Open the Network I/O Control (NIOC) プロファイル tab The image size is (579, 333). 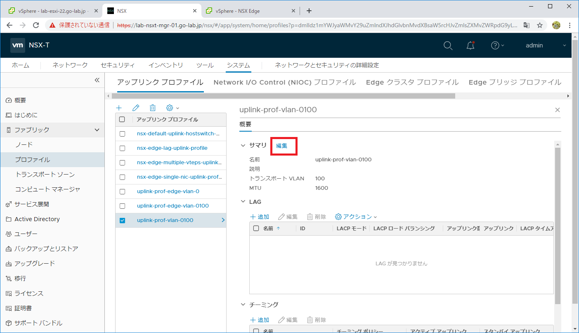pyautogui.click(x=285, y=82)
